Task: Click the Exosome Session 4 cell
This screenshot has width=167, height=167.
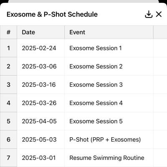Action: (x=109, y=103)
